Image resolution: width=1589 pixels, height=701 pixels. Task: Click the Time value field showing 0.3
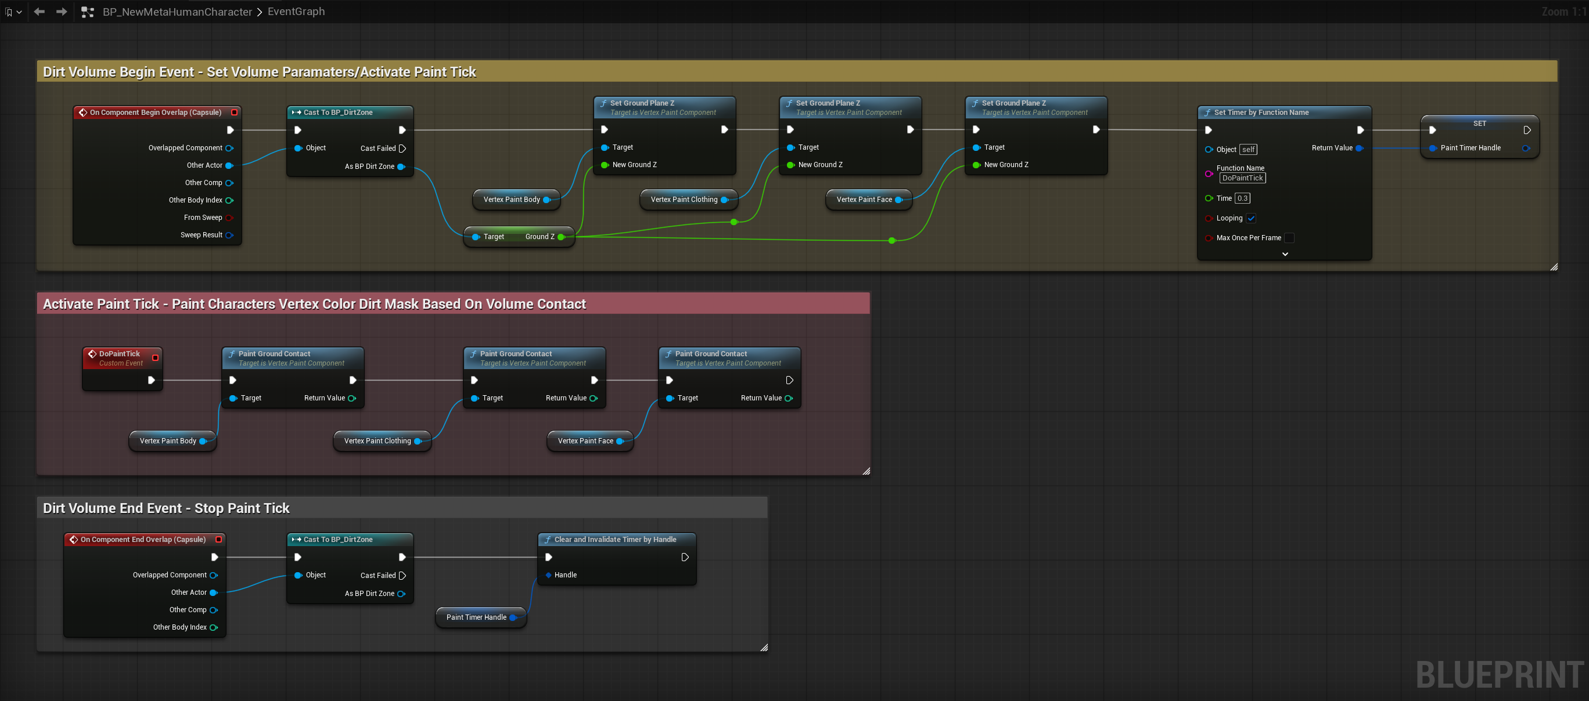(x=1243, y=198)
